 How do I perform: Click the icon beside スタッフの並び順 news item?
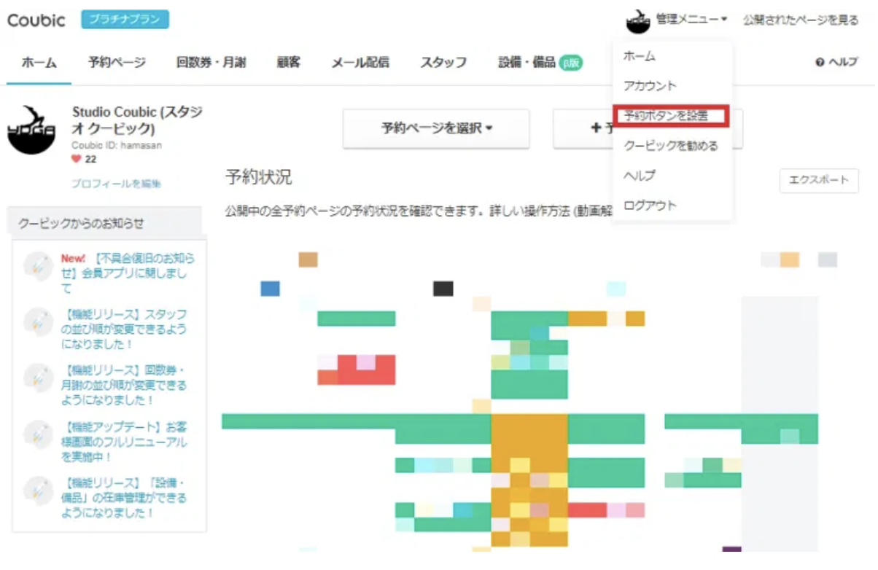38,322
